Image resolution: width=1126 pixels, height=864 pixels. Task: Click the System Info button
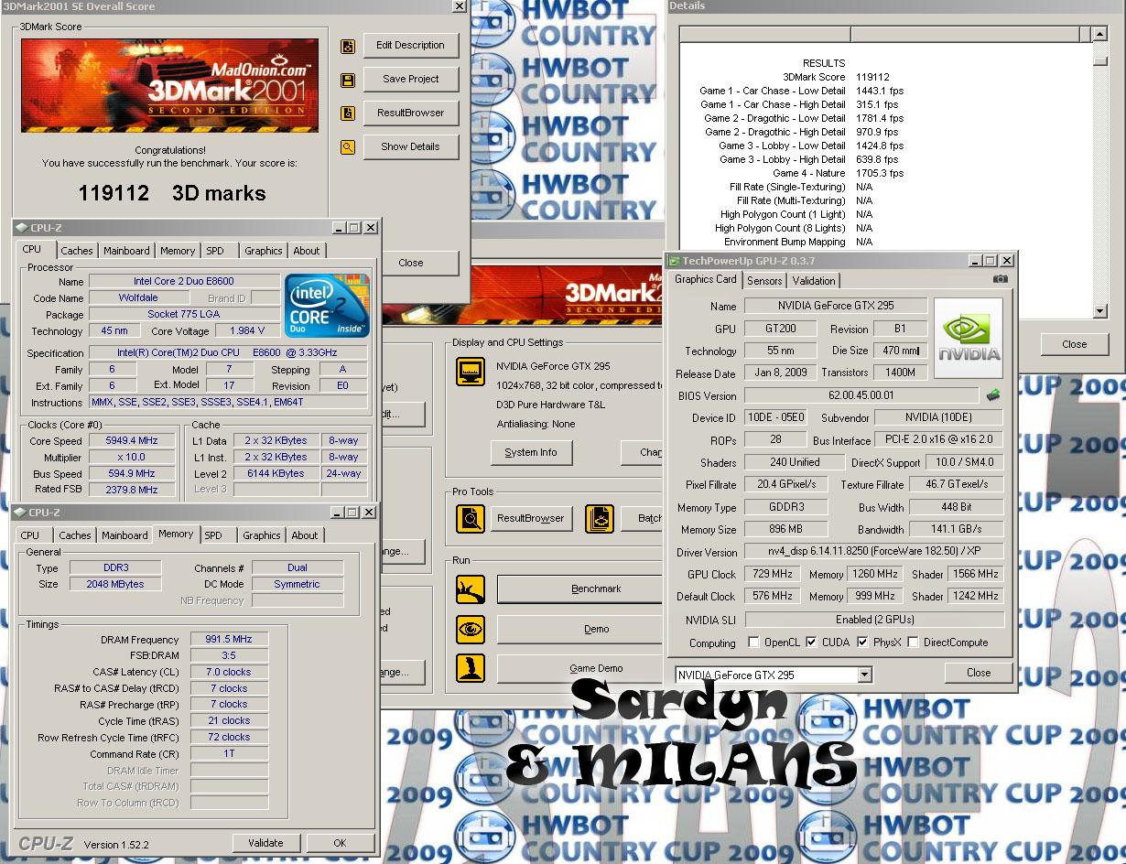coord(531,452)
